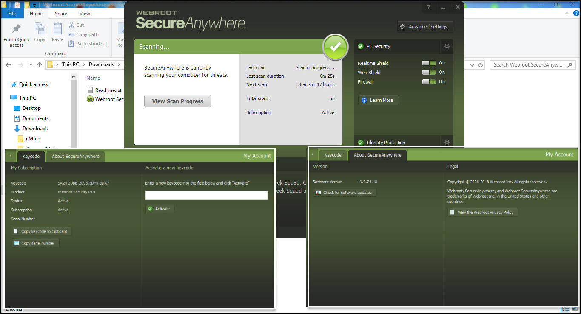Toggle the Realtime Shield switch
The image size is (581, 314).
pyautogui.click(x=429, y=63)
